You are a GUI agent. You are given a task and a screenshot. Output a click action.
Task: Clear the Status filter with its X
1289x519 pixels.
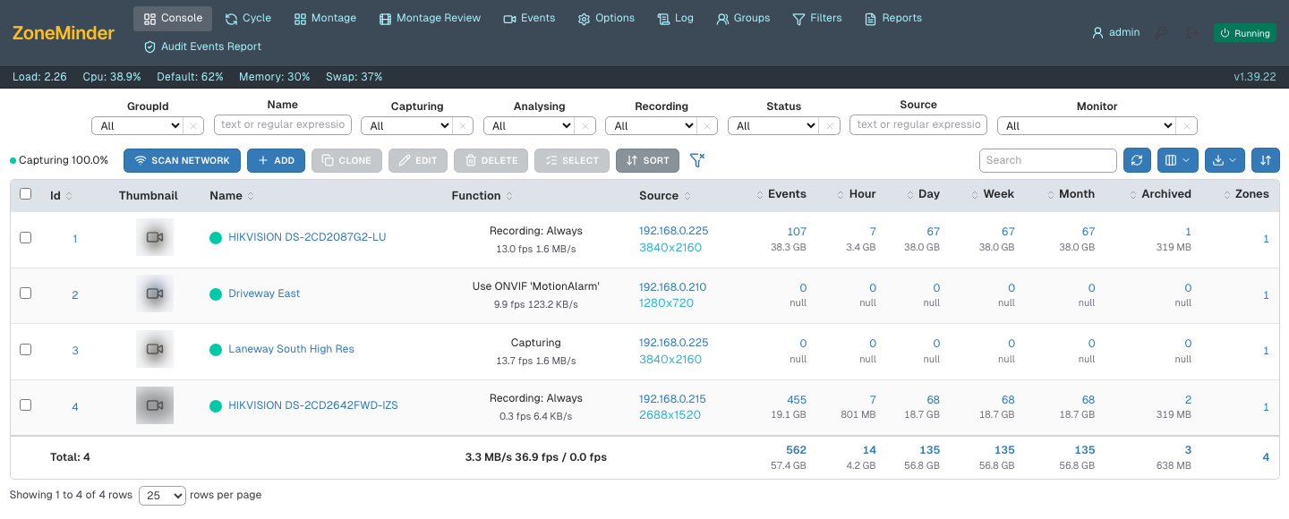(830, 126)
